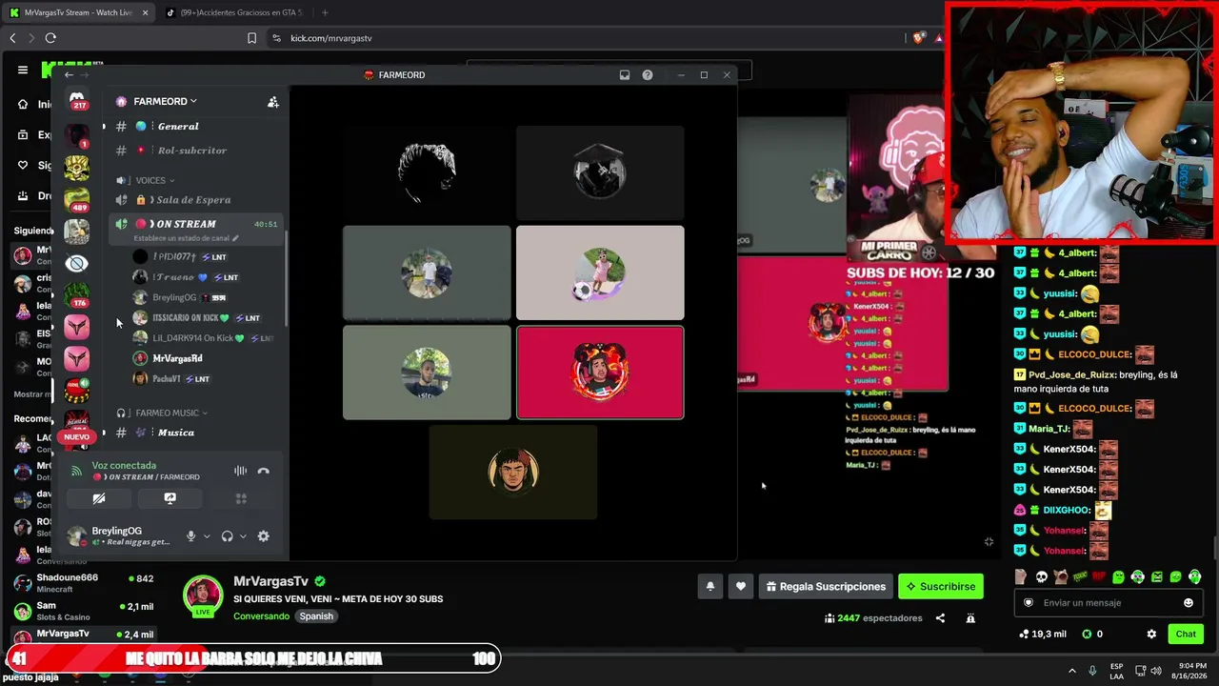Screen dimensions: 1219x686
Task: Report the stream using siren icon
Action: [970, 618]
